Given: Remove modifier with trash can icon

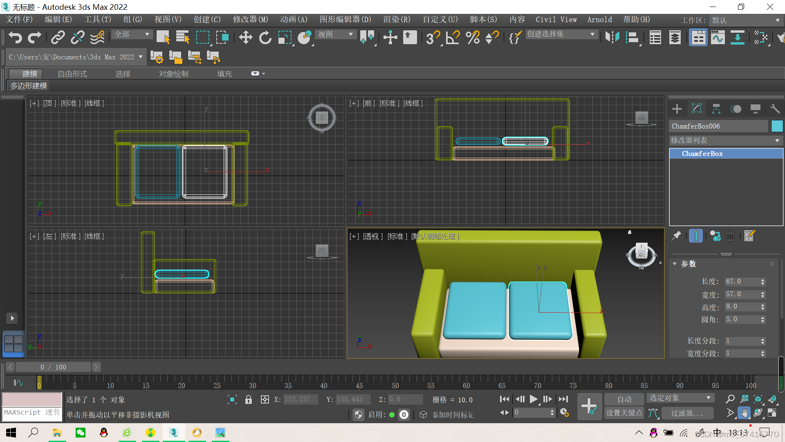Looking at the screenshot, I should [730, 236].
